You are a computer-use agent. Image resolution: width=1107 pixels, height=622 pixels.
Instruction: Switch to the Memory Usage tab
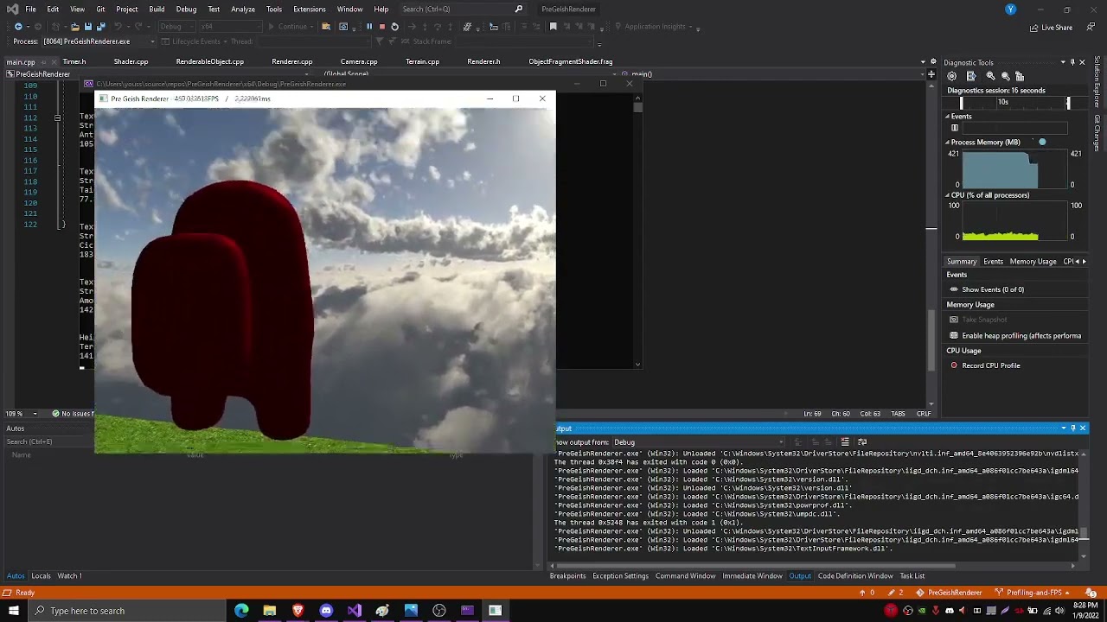[x=1033, y=261]
